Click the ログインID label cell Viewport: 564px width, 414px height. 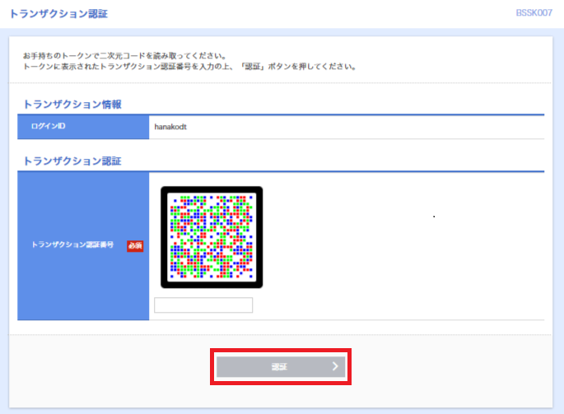83,127
